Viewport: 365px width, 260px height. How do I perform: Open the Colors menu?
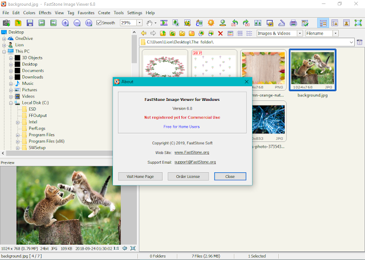coord(29,13)
